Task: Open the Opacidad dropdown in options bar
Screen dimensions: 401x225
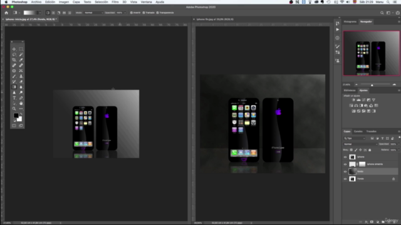Action: 125,12
